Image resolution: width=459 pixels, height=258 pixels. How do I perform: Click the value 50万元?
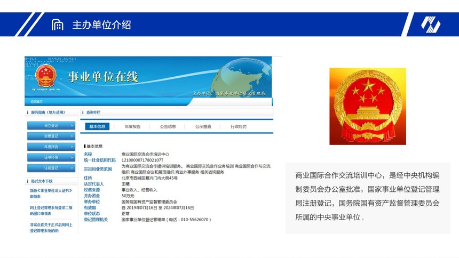coord(128,196)
